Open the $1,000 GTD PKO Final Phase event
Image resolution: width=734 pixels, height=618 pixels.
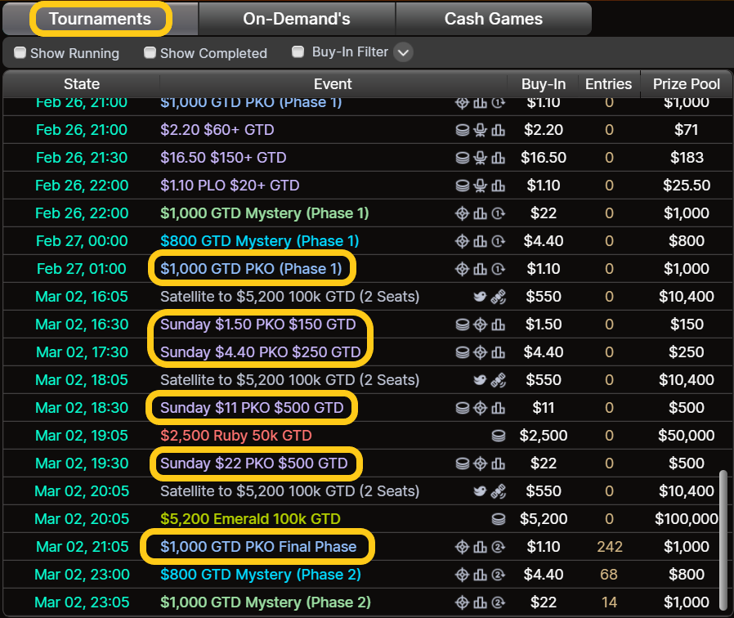258,547
